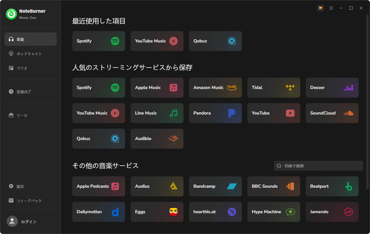The height and width of the screenshot is (234, 370).
Task: Open the ツール section
Action: [x=31, y=115]
